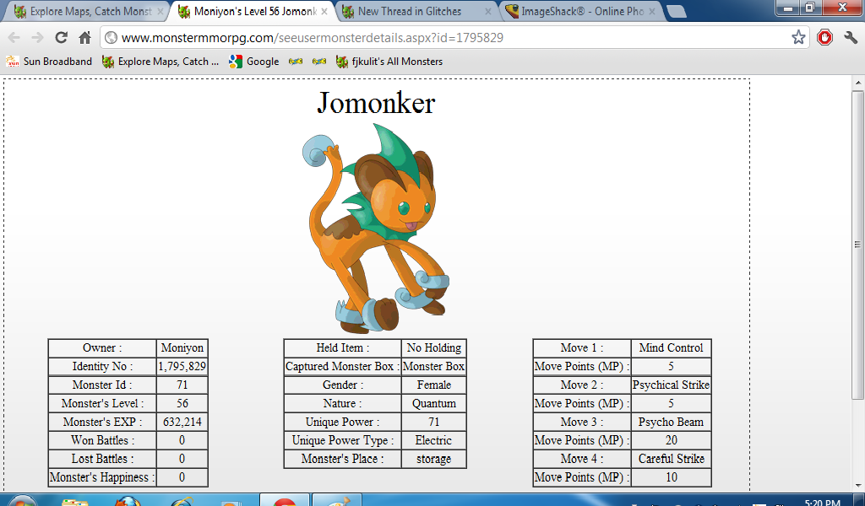Go to the Home page icon
Image resolution: width=865 pixels, height=506 pixels.
[84, 38]
